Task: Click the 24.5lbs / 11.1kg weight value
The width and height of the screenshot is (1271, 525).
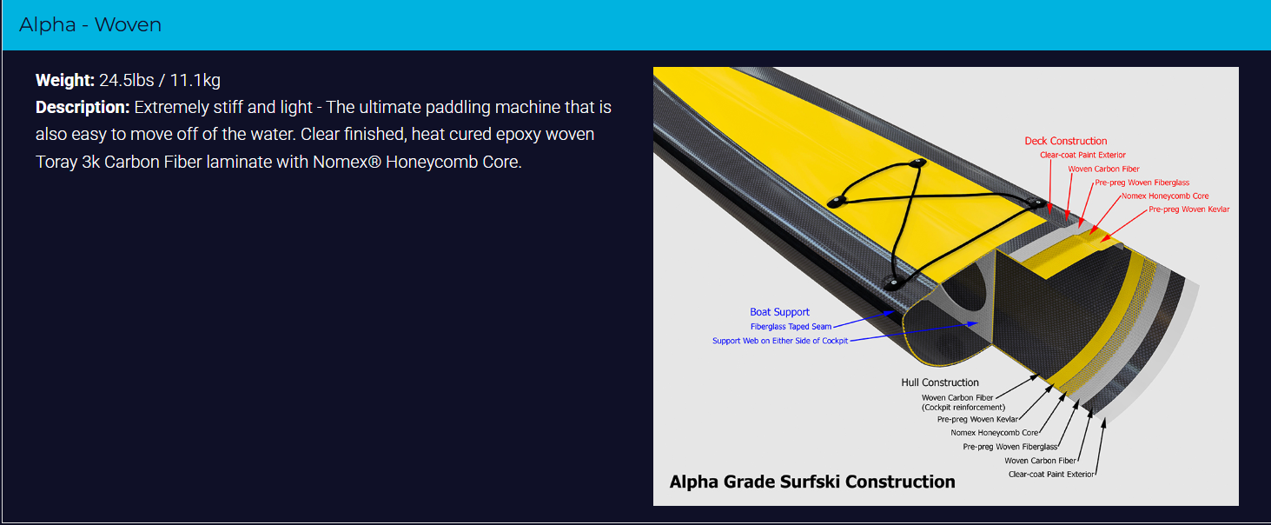Action: point(160,81)
